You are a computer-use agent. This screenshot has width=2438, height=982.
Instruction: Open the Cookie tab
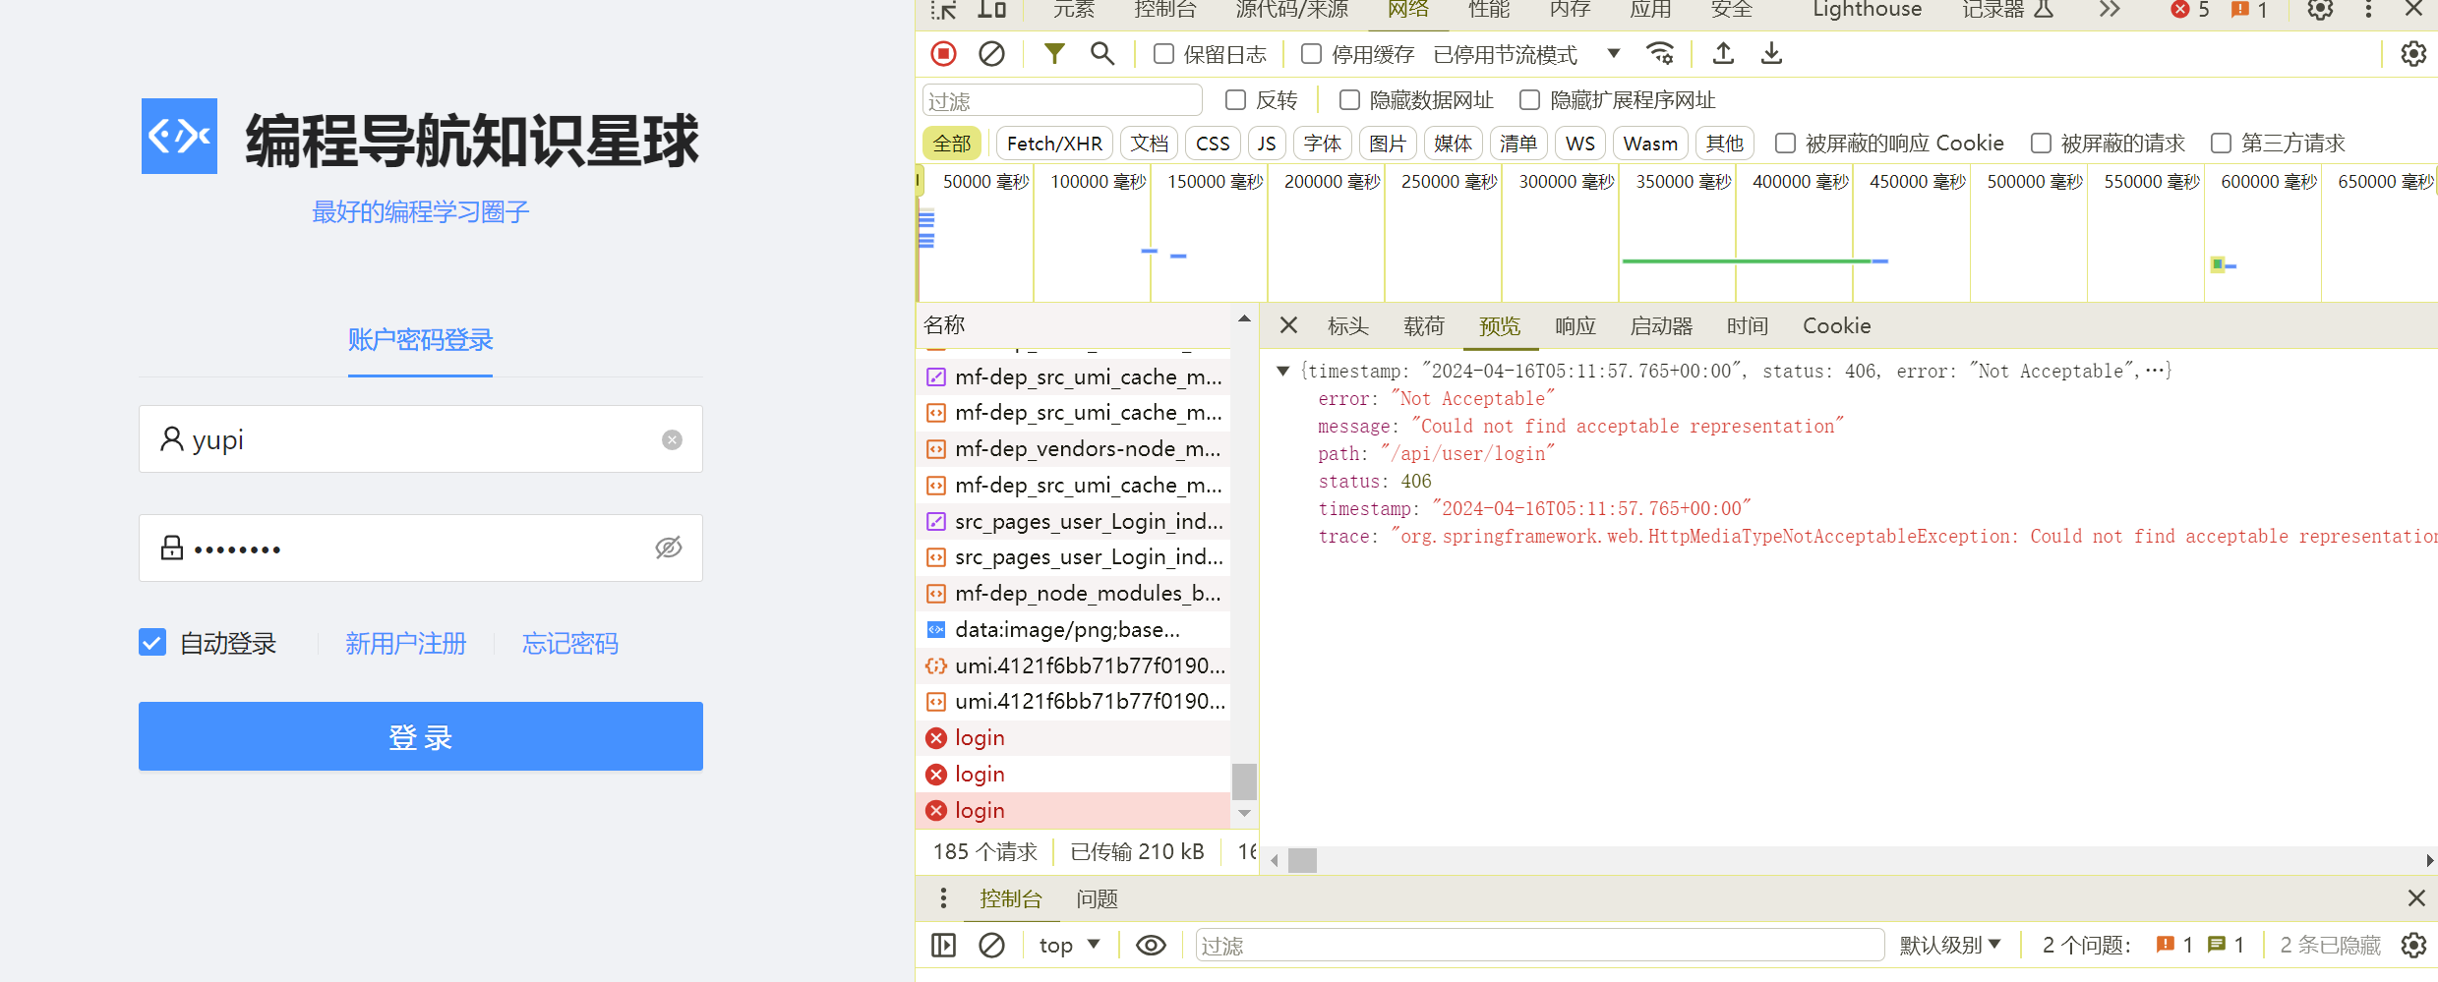(1836, 326)
